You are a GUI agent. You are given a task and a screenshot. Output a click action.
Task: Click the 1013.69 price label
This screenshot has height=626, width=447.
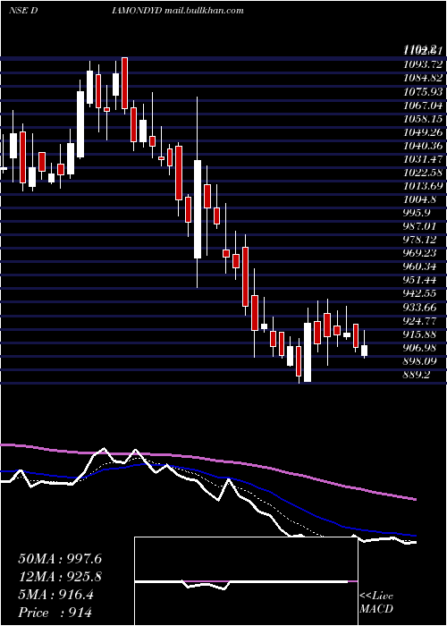click(x=423, y=186)
